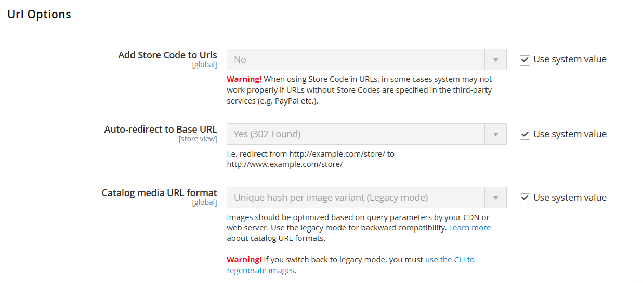Click the red Warning! text under Add Store Code
643x283 pixels.
(244, 79)
